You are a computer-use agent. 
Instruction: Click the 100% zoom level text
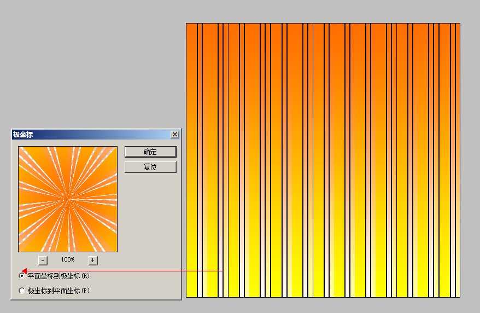68,259
